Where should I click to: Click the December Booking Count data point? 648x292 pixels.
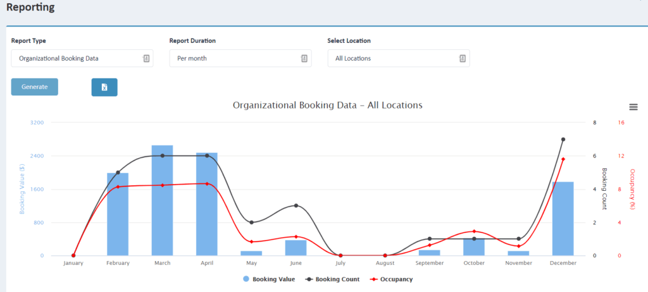563,140
